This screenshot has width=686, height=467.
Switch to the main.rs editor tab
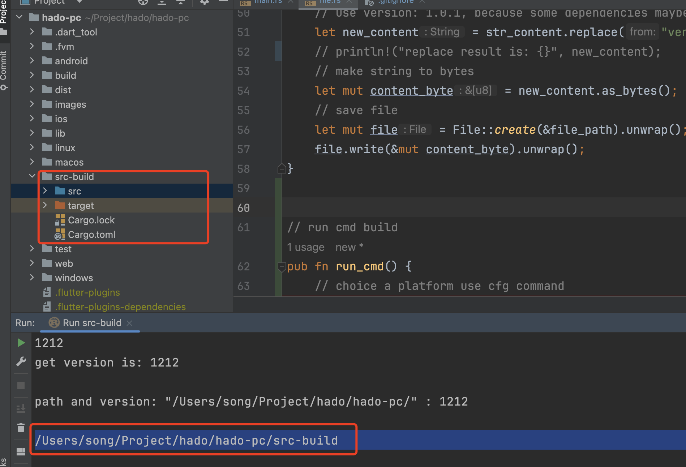click(268, 2)
